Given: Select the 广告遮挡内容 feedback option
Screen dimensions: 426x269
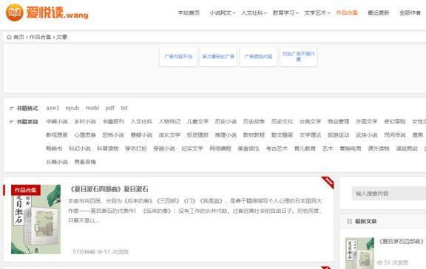Looking at the screenshot, I should pyautogui.click(x=258, y=56).
